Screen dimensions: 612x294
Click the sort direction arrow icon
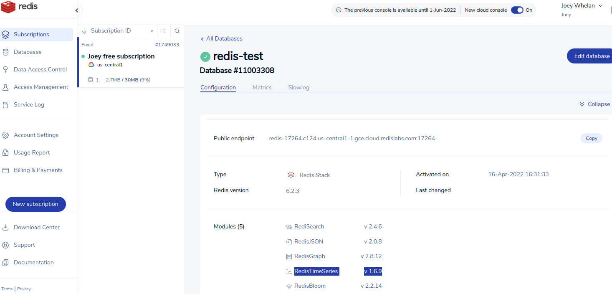84,31
